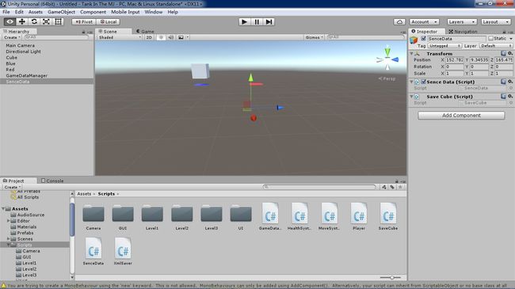Click the Position X input field

(x=454, y=59)
